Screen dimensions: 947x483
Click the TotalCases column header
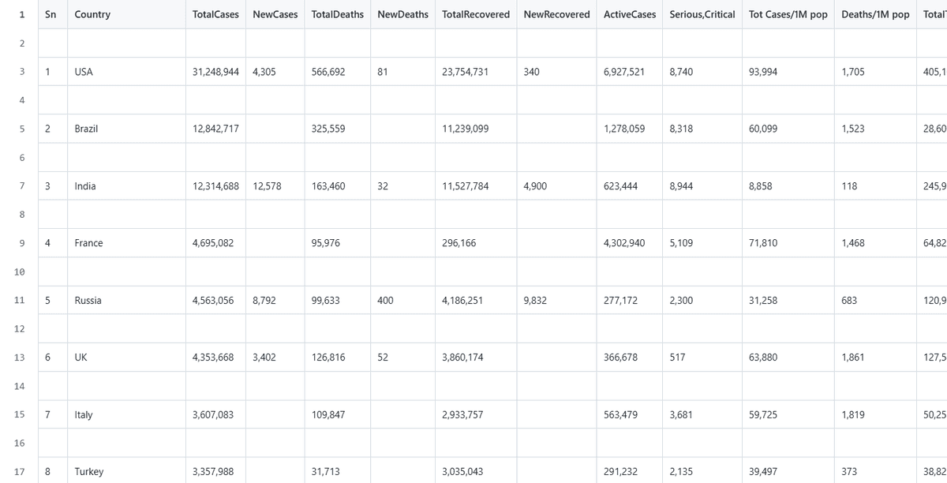215,14
